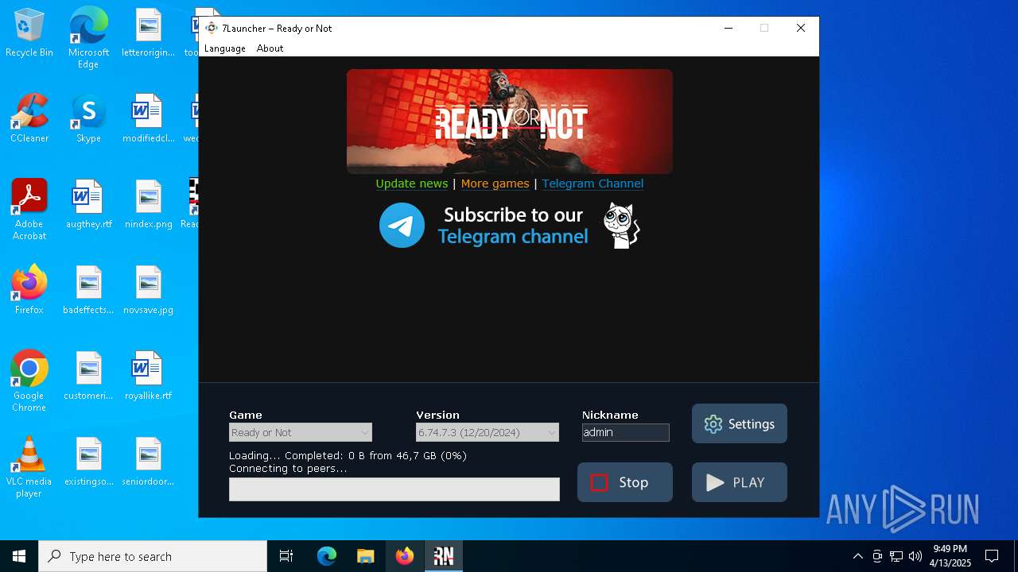Screen dimensions: 1018x572
Task: Stop the download
Action: pyautogui.click(x=625, y=482)
